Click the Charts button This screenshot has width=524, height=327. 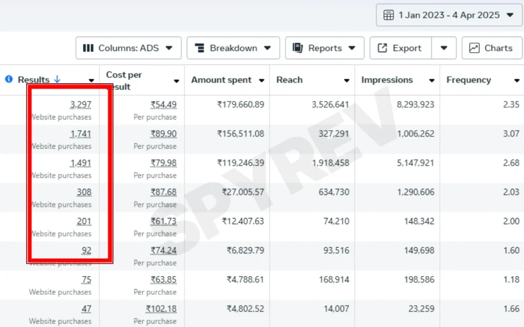(491, 48)
